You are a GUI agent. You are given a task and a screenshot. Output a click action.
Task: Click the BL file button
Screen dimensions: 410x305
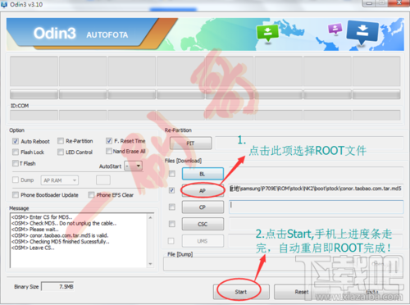click(x=203, y=174)
